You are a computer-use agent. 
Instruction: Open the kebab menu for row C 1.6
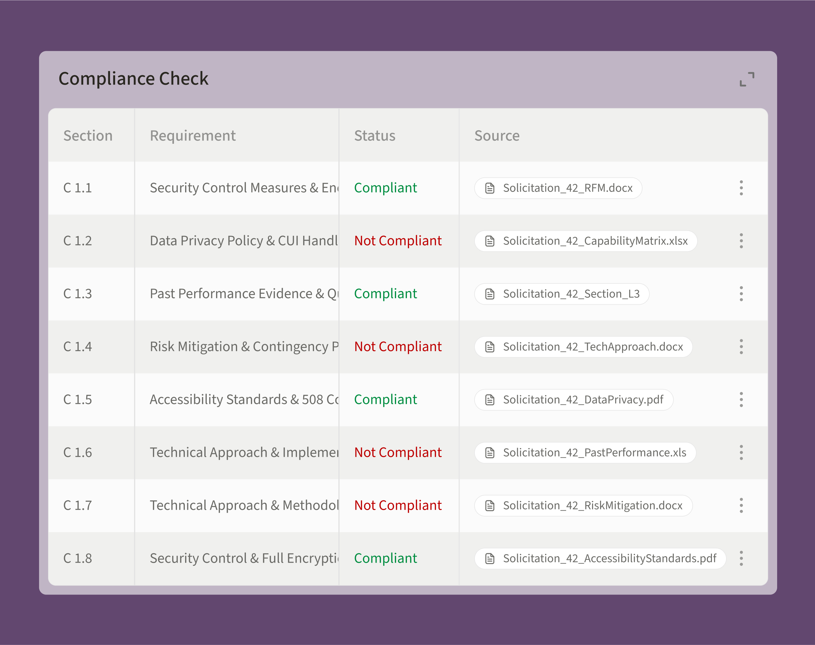click(741, 453)
